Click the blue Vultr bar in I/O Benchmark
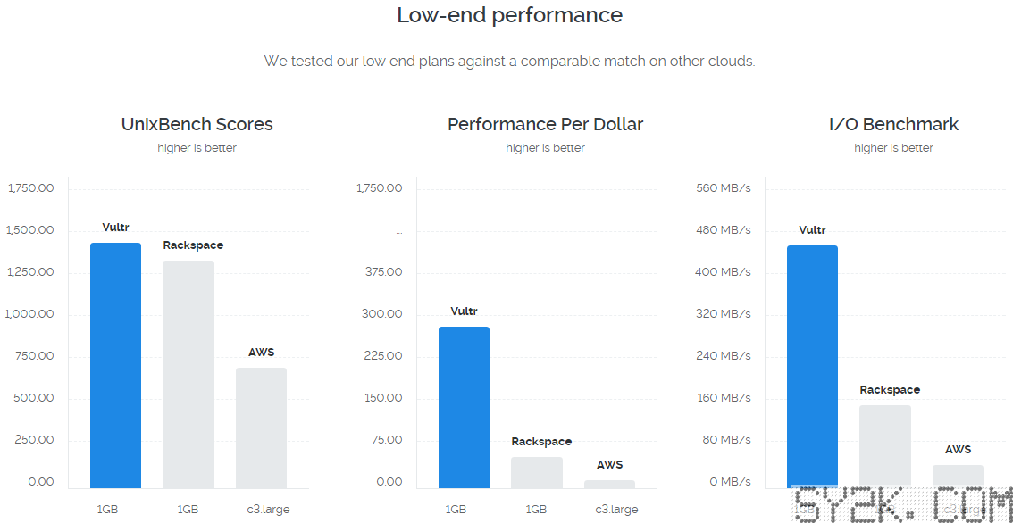This screenshot has width=1013, height=523. (812, 367)
